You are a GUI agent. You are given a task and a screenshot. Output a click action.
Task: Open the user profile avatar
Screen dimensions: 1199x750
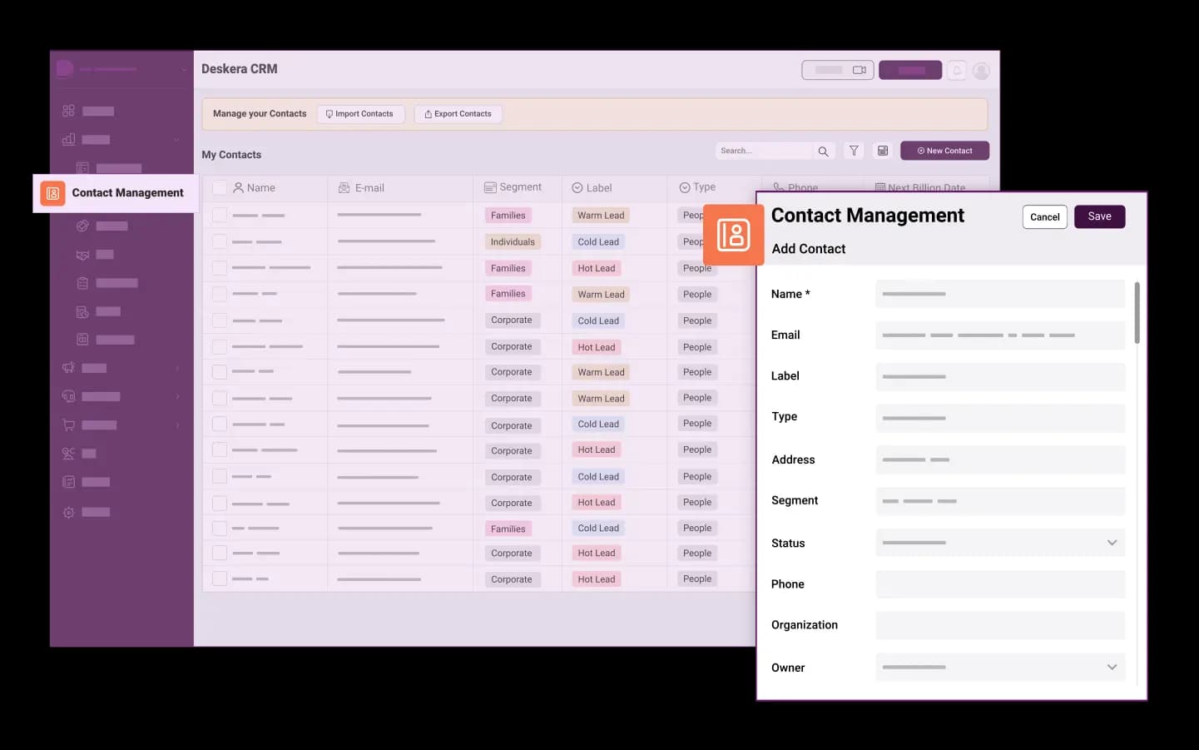[x=982, y=71]
